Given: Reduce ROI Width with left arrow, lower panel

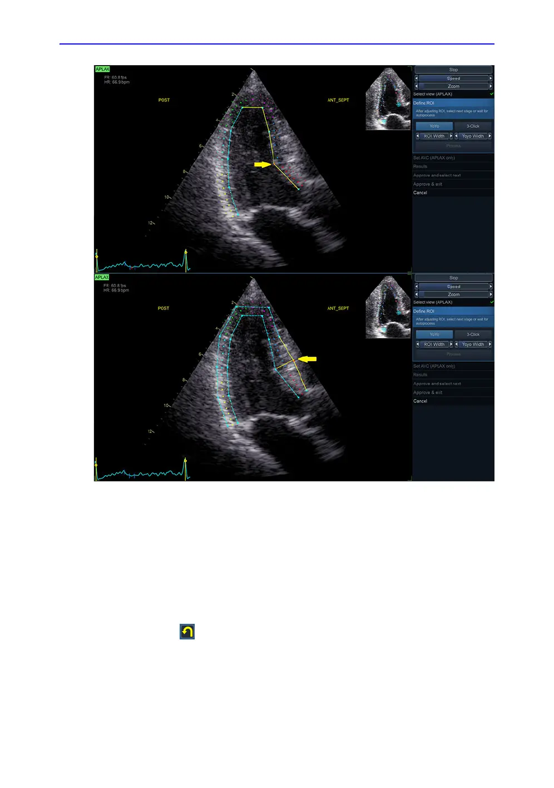Looking at the screenshot, I should (x=418, y=344).
